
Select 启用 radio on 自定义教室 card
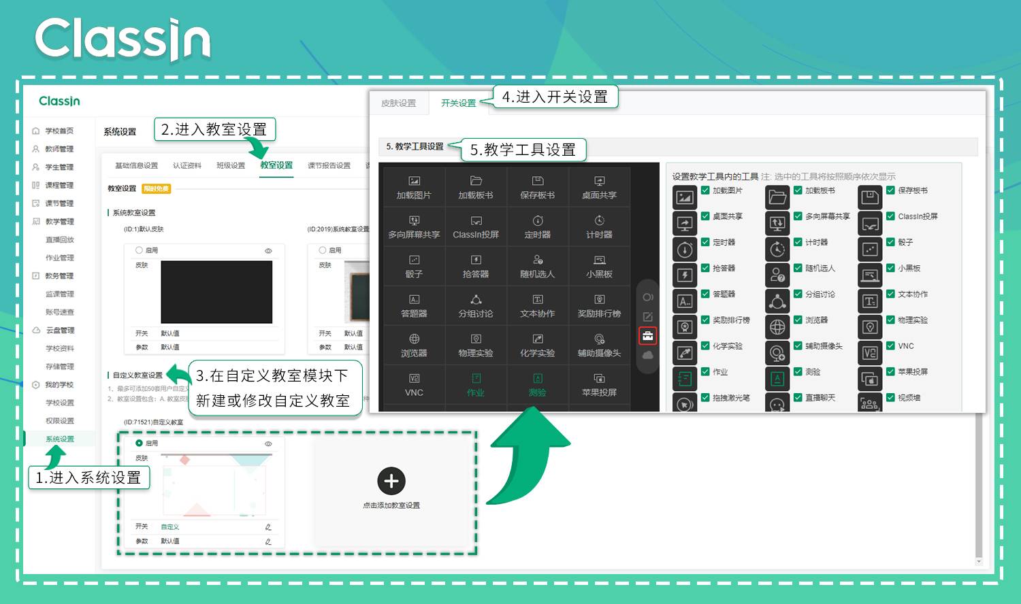coord(140,443)
